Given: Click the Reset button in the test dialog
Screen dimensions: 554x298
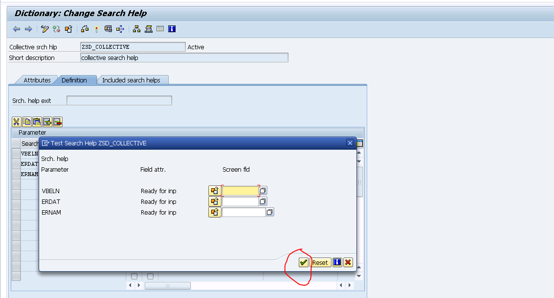Looking at the screenshot, I should (x=320, y=262).
